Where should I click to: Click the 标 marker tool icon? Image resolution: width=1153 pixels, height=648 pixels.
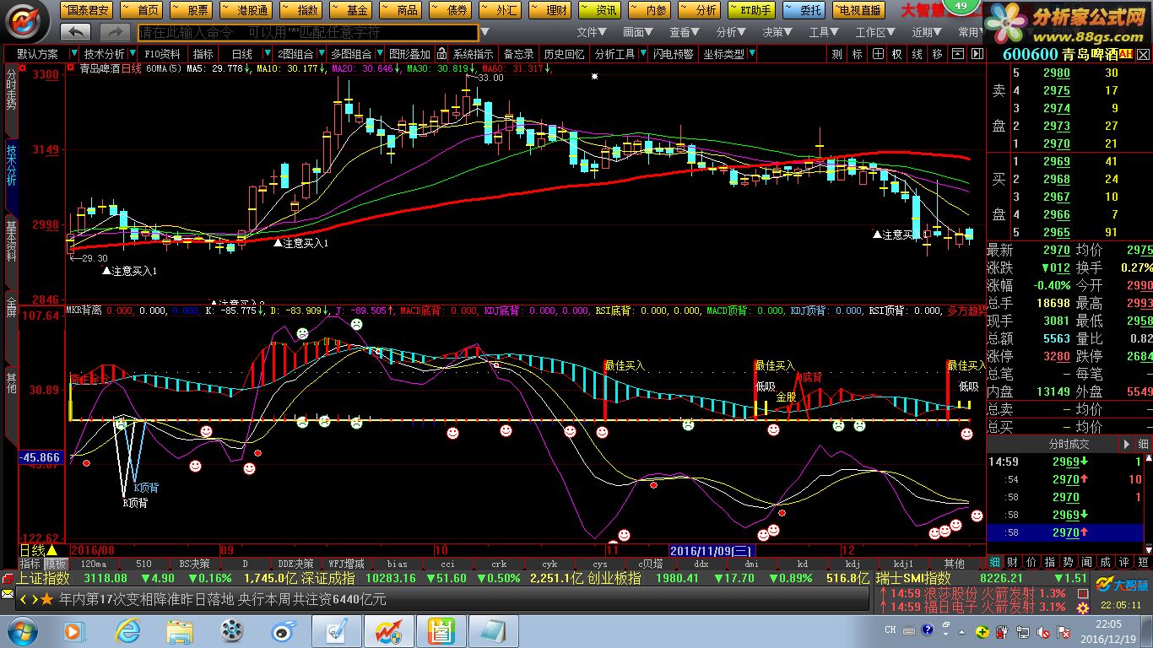point(857,54)
